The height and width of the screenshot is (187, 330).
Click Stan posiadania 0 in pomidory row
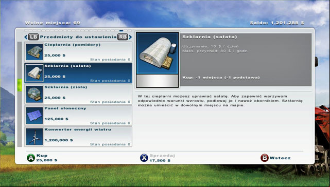[x=110, y=60]
